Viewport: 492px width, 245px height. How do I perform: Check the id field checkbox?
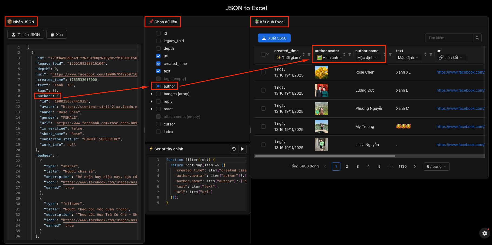158,33
